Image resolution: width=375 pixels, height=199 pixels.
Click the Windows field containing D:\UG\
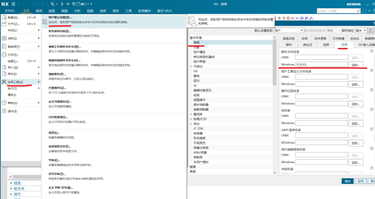pyautogui.click(x=321, y=64)
